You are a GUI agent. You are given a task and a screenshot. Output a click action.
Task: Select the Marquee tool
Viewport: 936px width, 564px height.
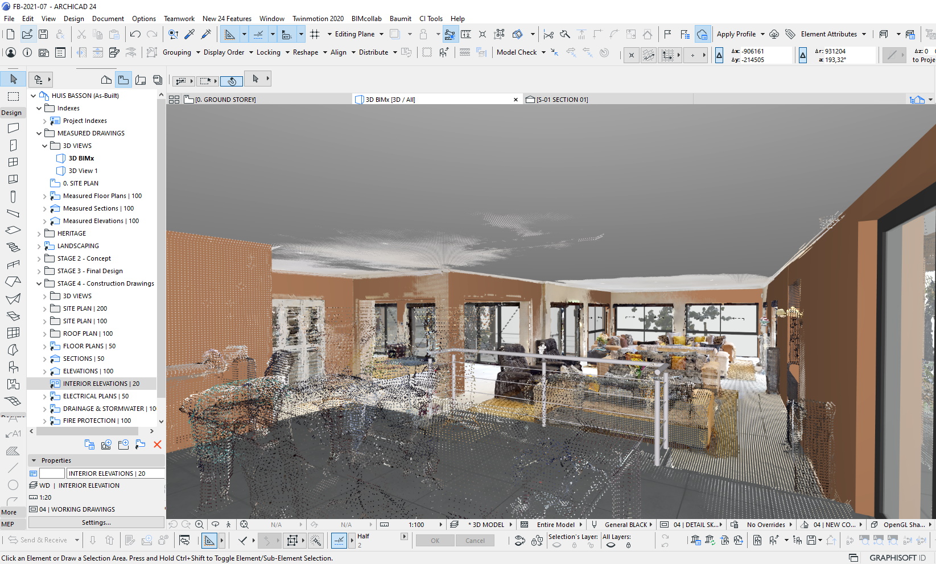click(13, 96)
